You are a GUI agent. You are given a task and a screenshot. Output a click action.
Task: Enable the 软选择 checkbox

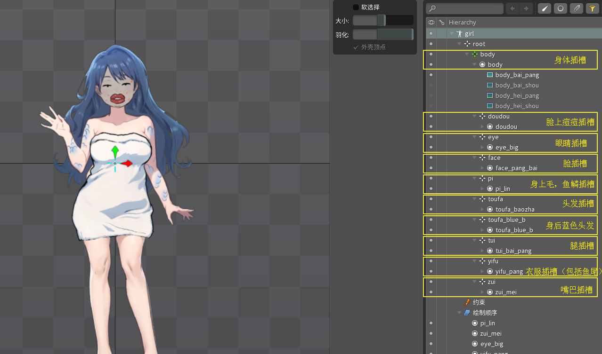tap(356, 7)
